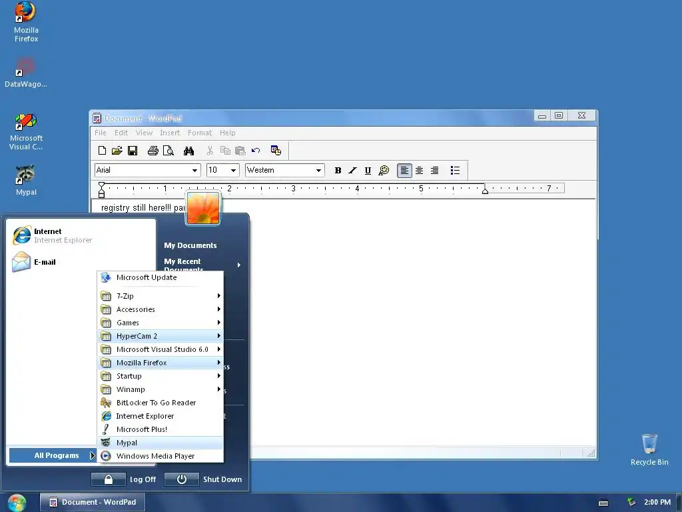Image resolution: width=682 pixels, height=512 pixels.
Task: Click the keyboard tray icon
Action: tap(603, 503)
